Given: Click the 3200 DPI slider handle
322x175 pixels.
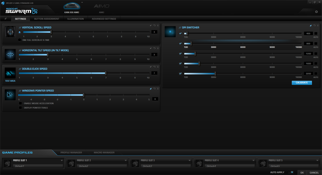Looking at the screenshot, I should click(215, 74).
